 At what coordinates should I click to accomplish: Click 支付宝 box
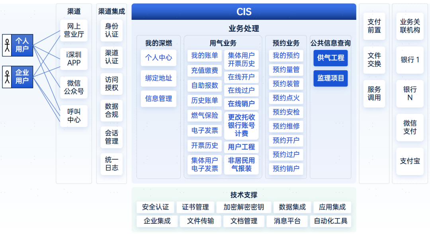click(x=410, y=161)
